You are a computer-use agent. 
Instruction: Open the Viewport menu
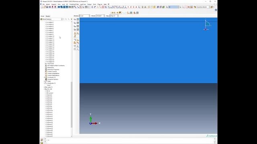point(54,4)
